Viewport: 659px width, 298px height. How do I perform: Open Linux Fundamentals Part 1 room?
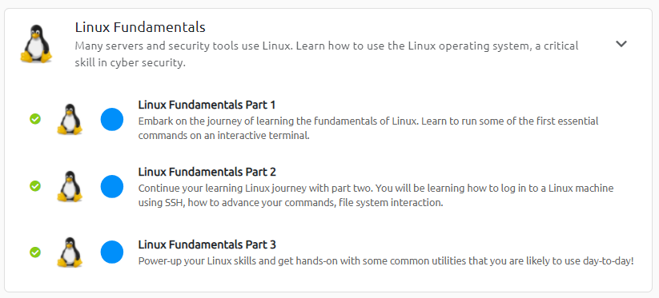[x=207, y=105]
